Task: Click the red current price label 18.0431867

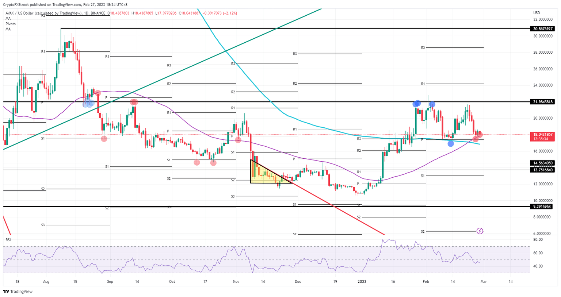Action: click(x=543, y=134)
